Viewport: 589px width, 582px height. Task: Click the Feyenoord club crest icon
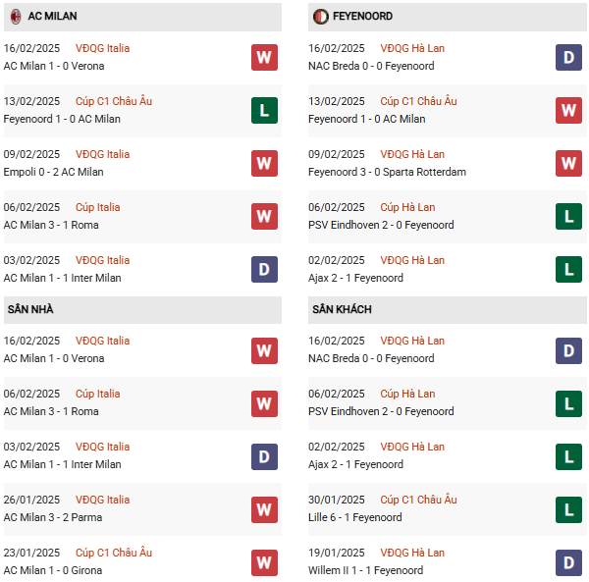coord(321,17)
